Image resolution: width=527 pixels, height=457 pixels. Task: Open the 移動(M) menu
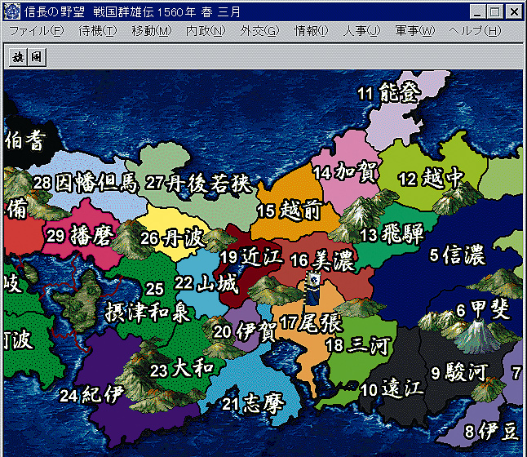[x=151, y=31]
